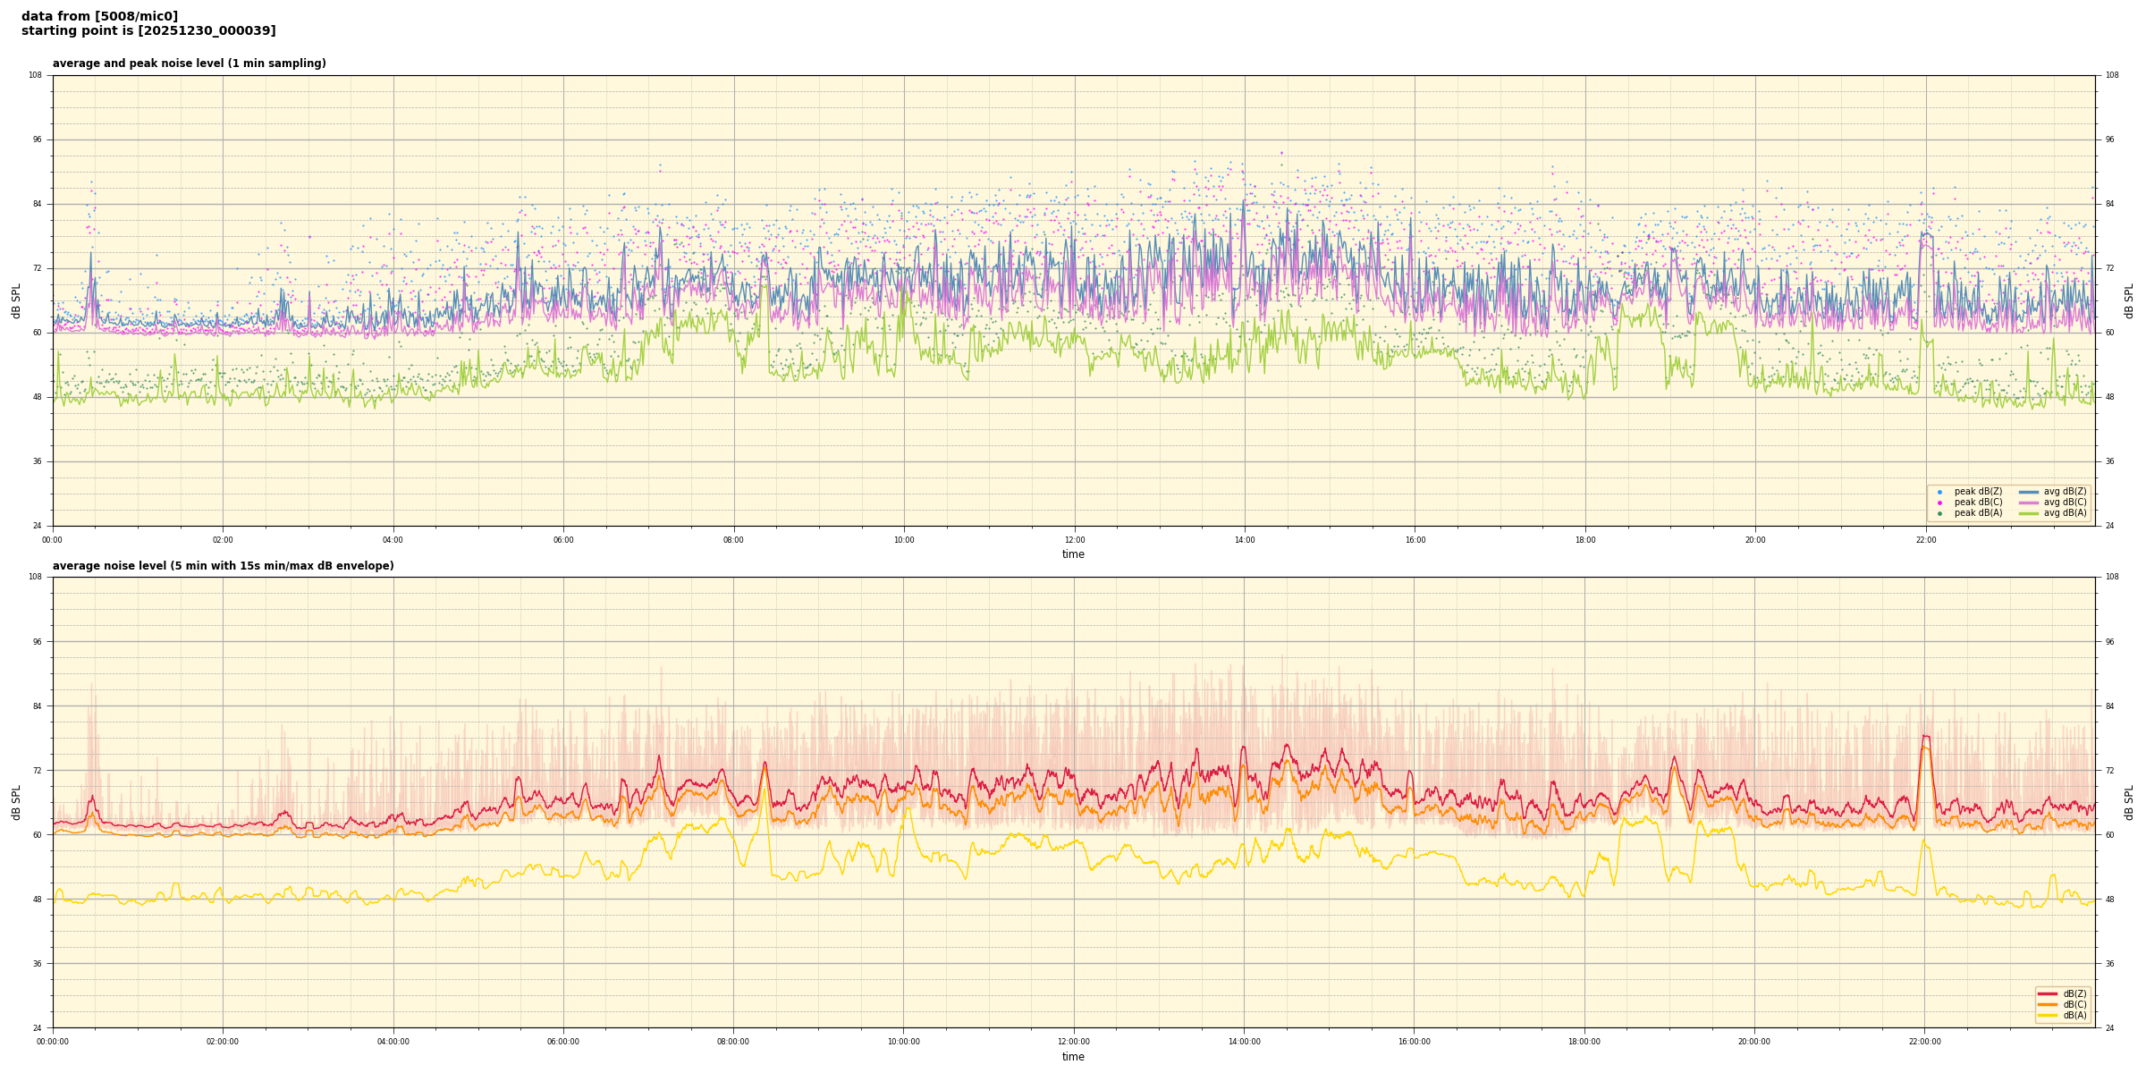Click the 22:00 tick label on top chart
Image resolution: width=2146 pixels, height=1073 pixels.
[1926, 540]
